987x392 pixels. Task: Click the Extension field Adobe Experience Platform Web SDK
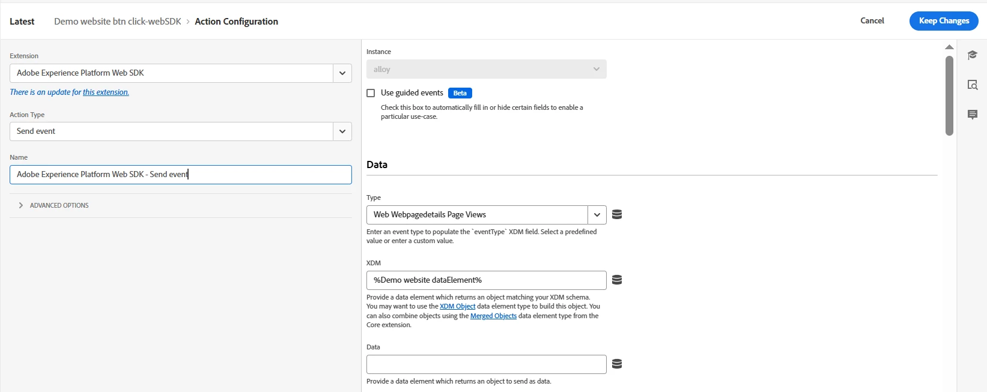(x=172, y=73)
